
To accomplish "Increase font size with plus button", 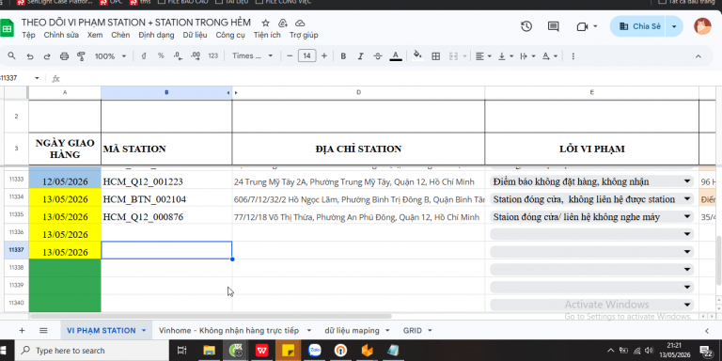I will coord(324,56).
